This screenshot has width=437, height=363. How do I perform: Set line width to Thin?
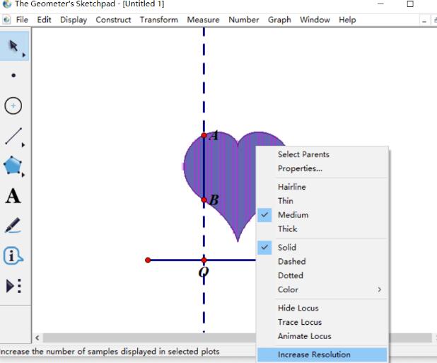pyautogui.click(x=322, y=201)
